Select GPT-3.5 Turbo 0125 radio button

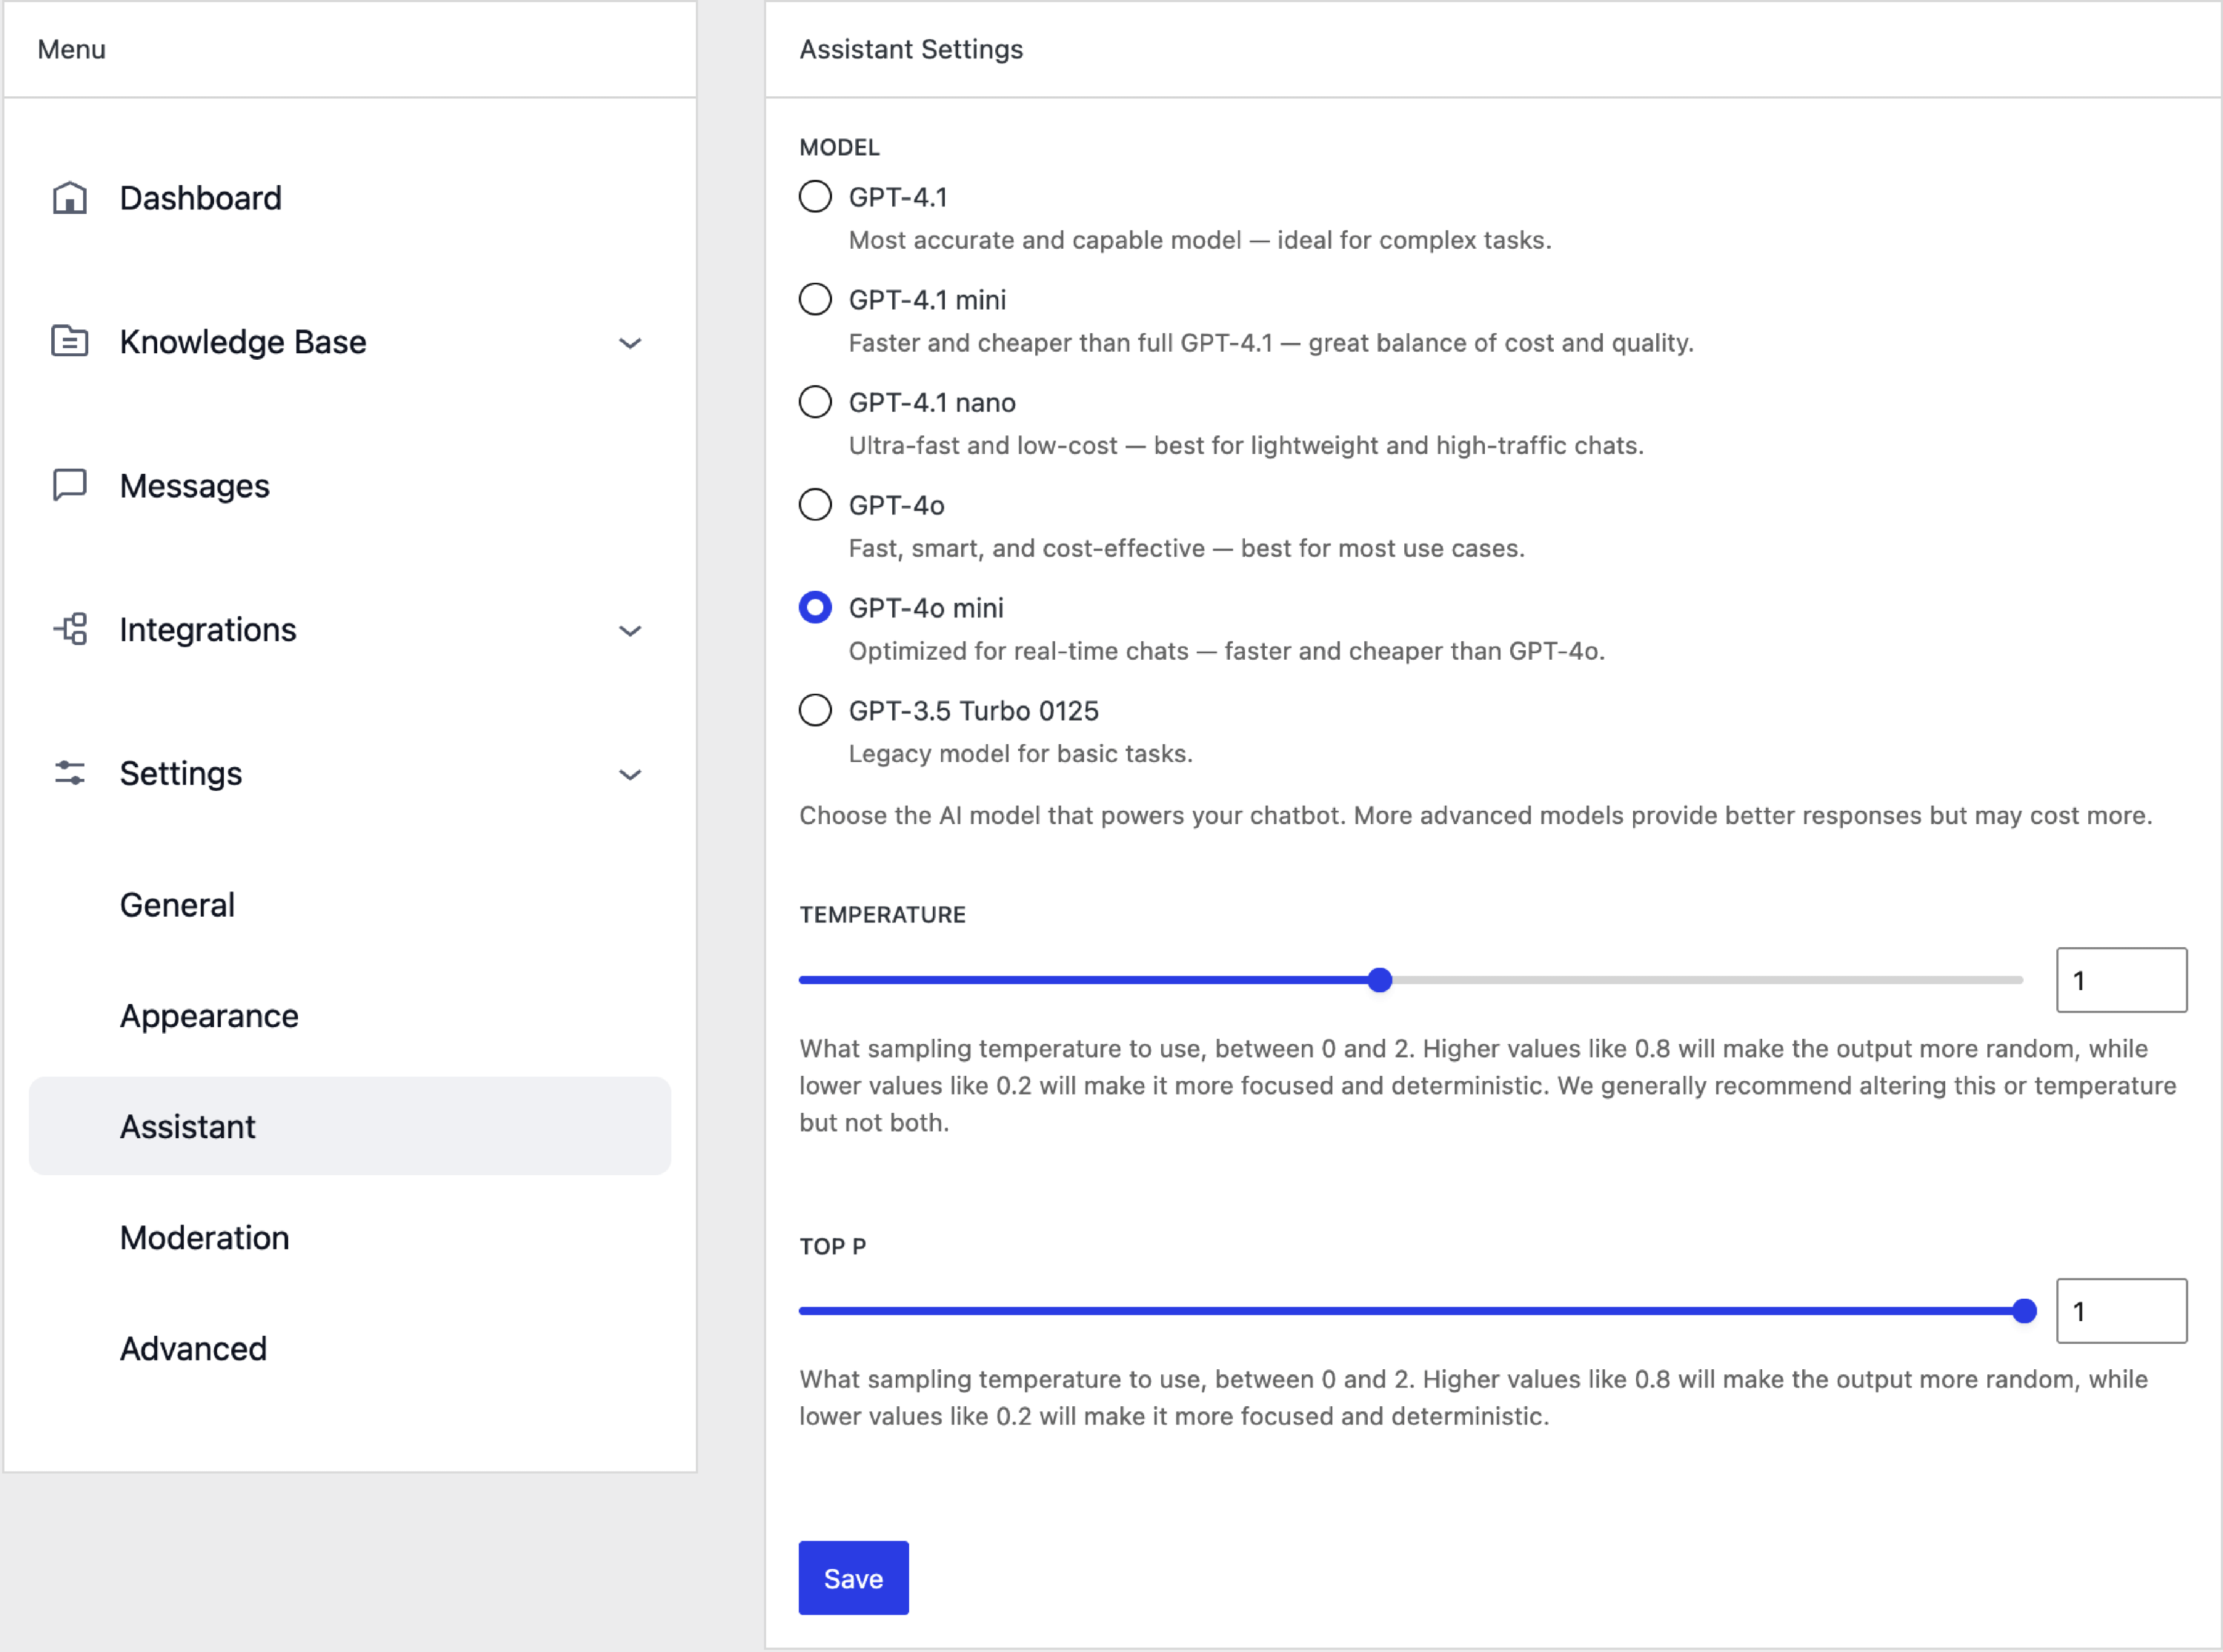[x=815, y=710]
